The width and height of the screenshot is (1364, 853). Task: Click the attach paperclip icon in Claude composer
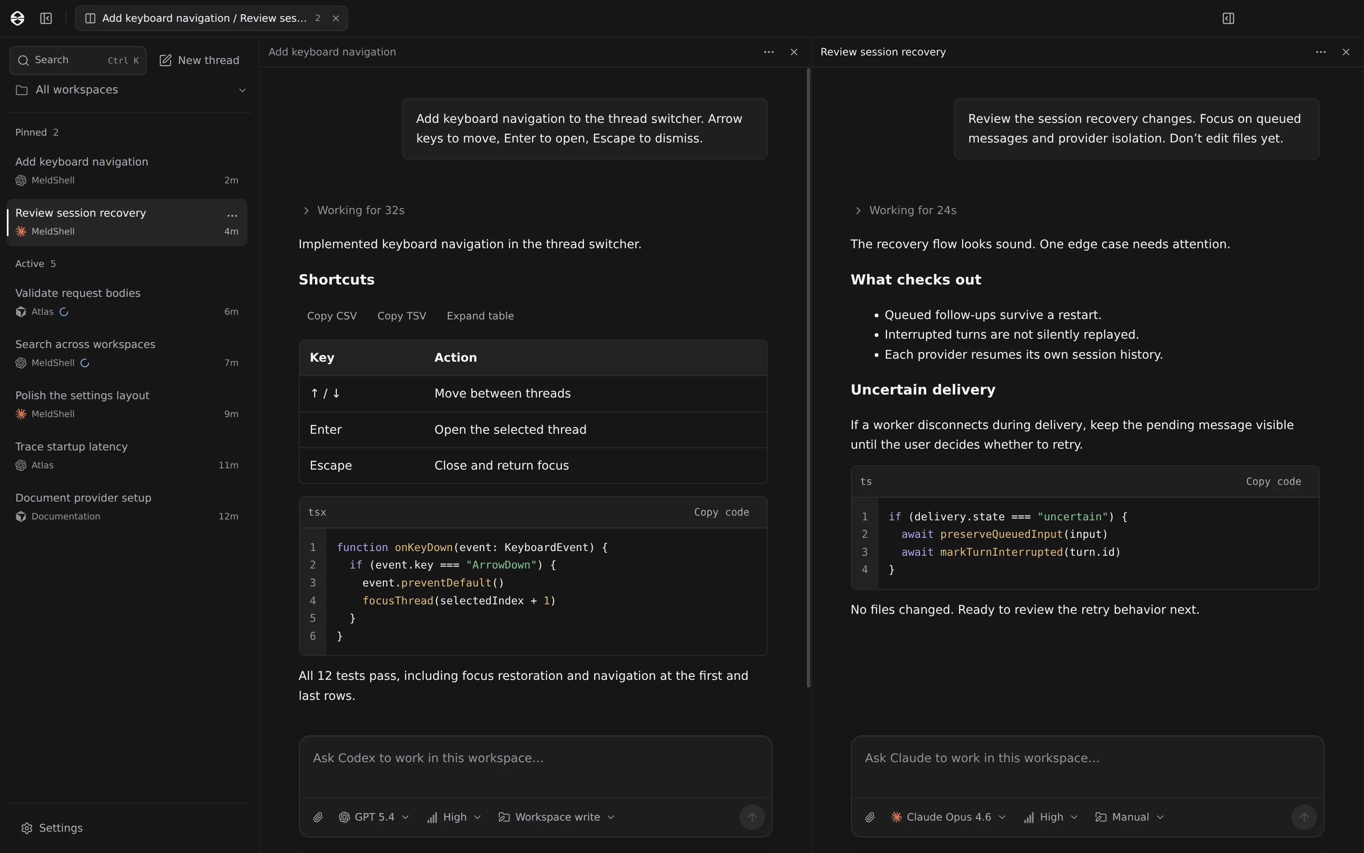[870, 817]
